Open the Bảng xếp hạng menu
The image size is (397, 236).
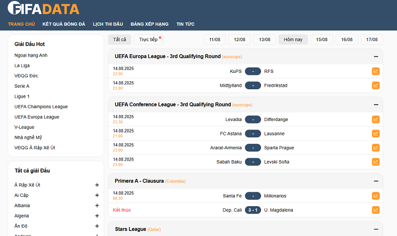(x=149, y=24)
